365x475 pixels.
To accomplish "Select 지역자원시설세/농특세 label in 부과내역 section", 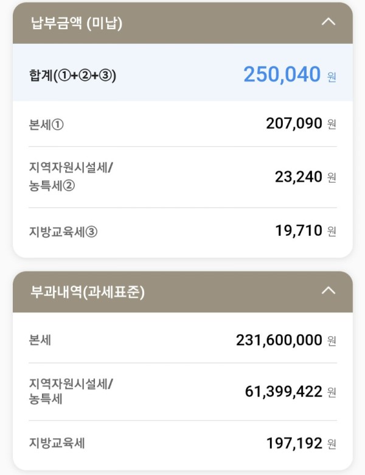I will [71, 391].
